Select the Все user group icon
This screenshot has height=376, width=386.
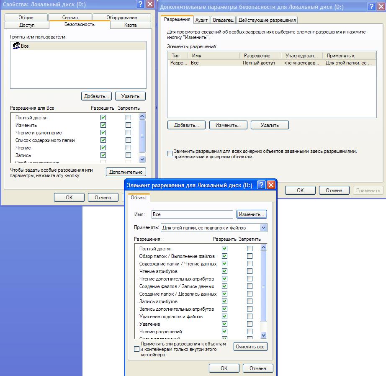(x=16, y=46)
